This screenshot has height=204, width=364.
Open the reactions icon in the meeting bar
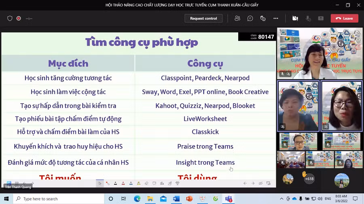[263, 18]
